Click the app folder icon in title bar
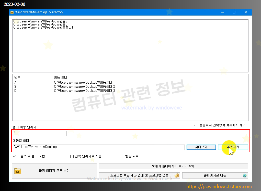261x191 pixels. pyautogui.click(x=12, y=12)
